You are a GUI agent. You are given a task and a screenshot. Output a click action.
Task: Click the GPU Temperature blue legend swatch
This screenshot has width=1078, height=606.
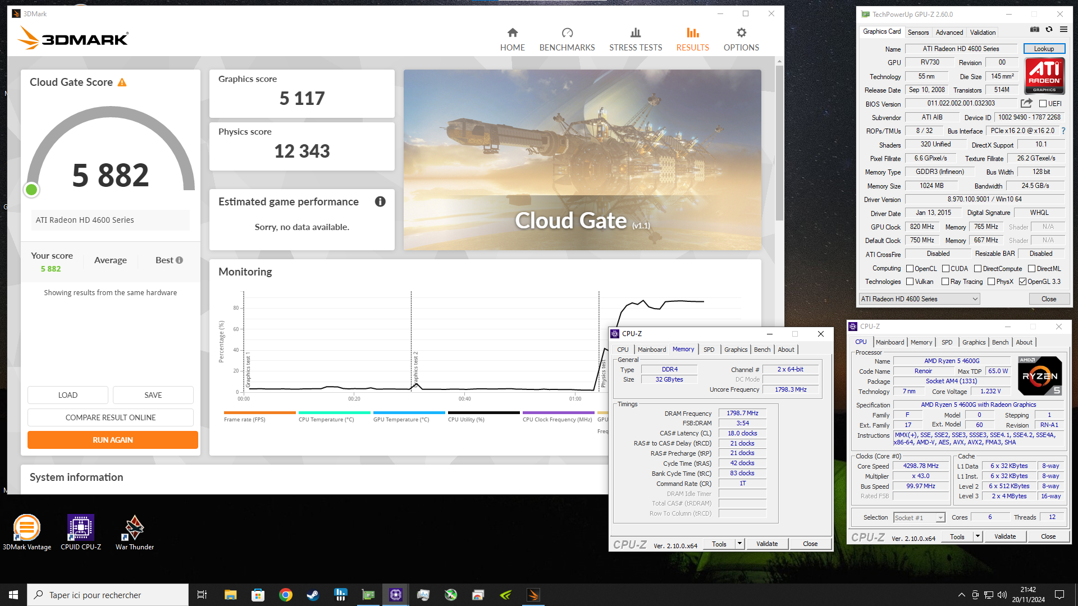[x=409, y=412]
